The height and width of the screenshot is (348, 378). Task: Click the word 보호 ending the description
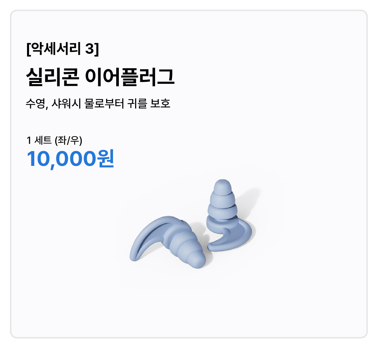[x=160, y=104]
